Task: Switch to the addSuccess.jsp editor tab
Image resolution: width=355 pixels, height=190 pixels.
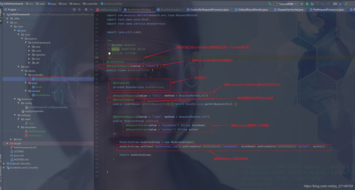Action: [x=107, y=9]
